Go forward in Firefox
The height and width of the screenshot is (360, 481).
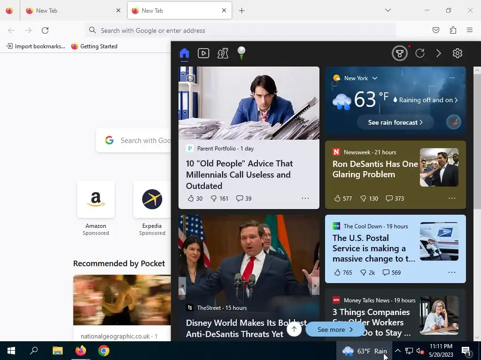(28, 30)
